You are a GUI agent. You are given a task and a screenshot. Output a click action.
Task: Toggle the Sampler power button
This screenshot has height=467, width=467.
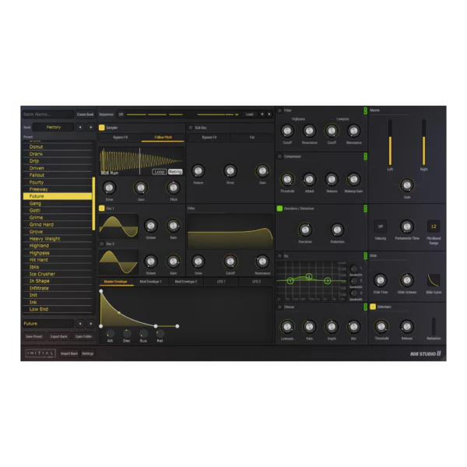coord(101,128)
